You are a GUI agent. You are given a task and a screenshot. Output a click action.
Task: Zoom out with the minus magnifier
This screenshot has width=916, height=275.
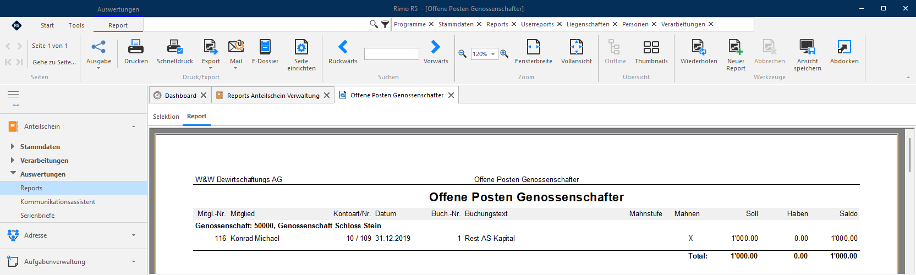click(x=463, y=54)
